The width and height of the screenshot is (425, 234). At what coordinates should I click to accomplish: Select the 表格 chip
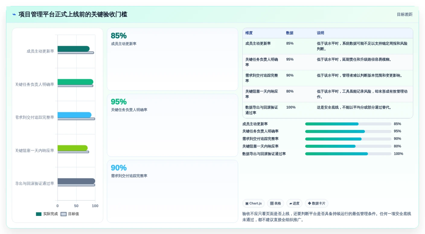(276, 204)
